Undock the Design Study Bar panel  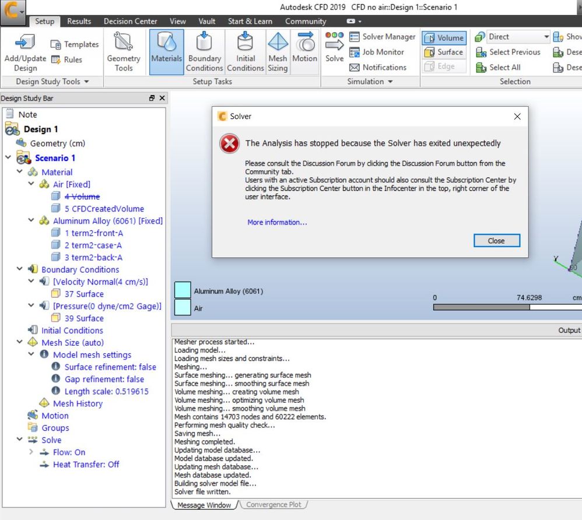pos(152,98)
